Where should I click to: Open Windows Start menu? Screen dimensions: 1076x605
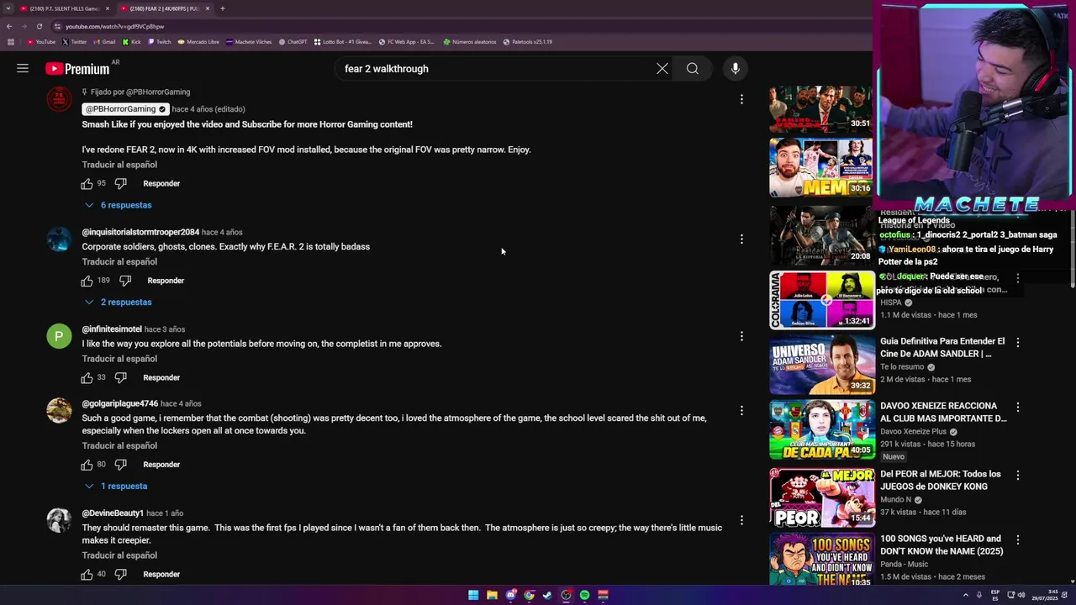click(x=473, y=595)
